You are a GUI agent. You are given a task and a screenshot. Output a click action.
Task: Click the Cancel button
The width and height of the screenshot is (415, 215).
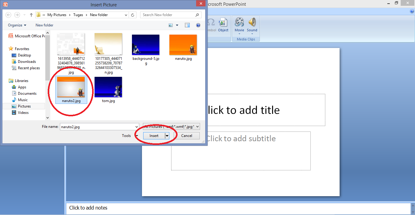point(187,135)
